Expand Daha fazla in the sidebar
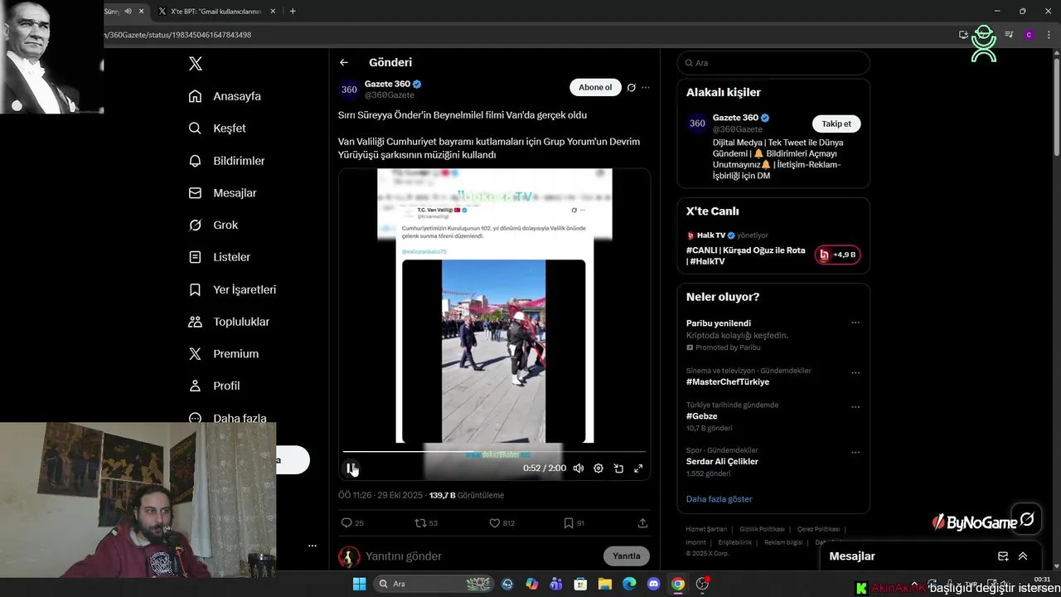This screenshot has width=1061, height=597. click(227, 419)
